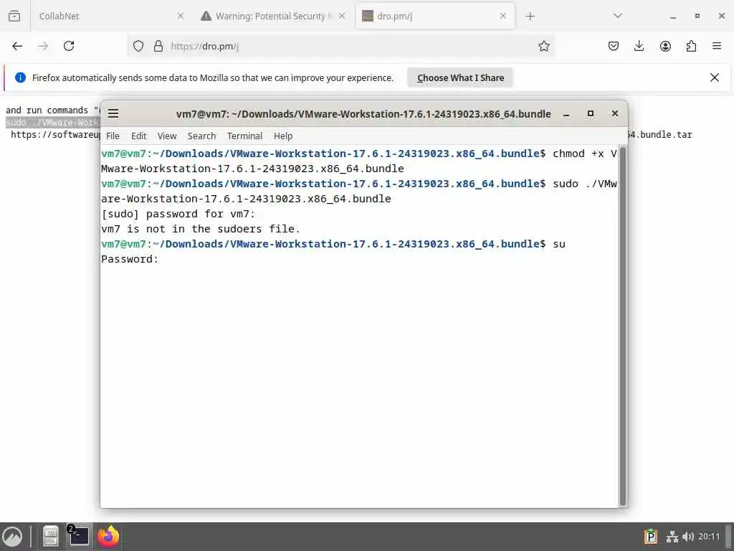Open terminal Search menu

coord(201,136)
